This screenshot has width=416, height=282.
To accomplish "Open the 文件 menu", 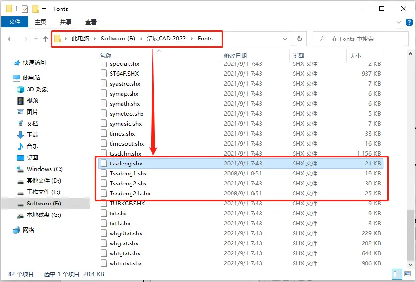I will pyautogui.click(x=15, y=22).
